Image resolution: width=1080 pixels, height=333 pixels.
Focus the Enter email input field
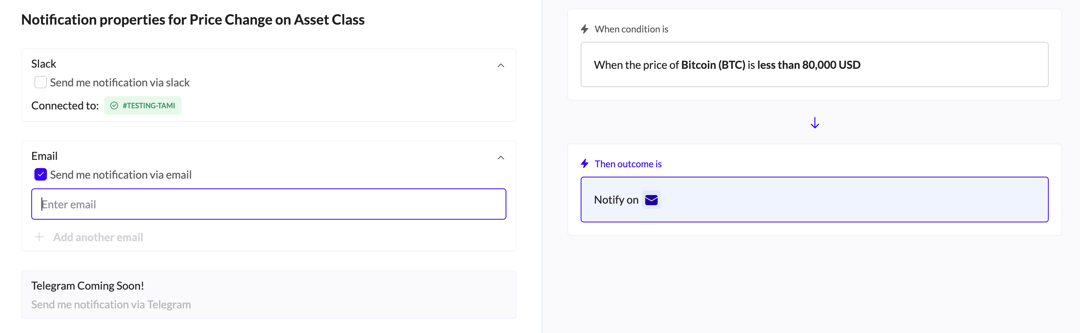[268, 204]
